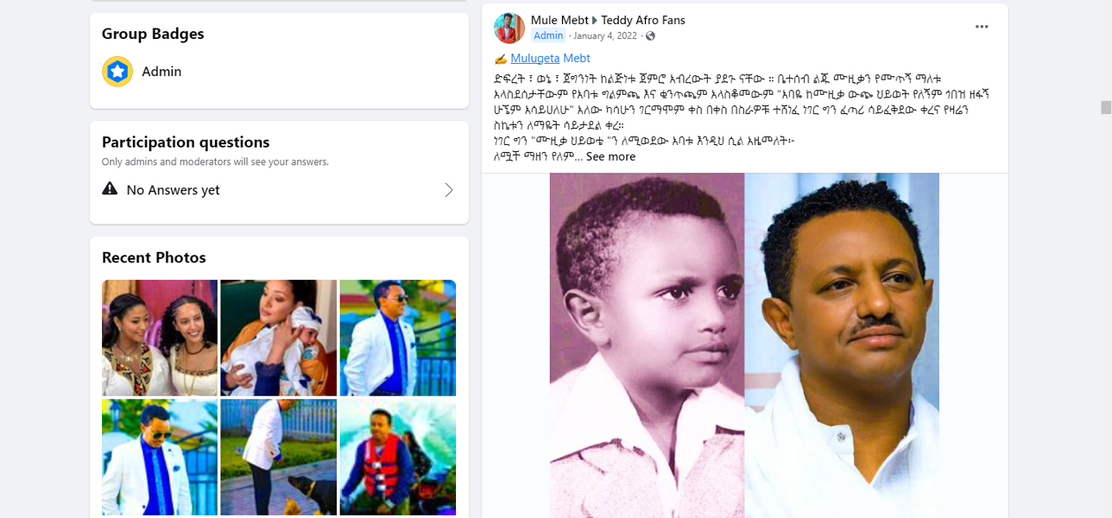The image size is (1112, 518).
Task: Click the arrow between Mule Mebt and Teddy Afro Fans
Action: [594, 20]
